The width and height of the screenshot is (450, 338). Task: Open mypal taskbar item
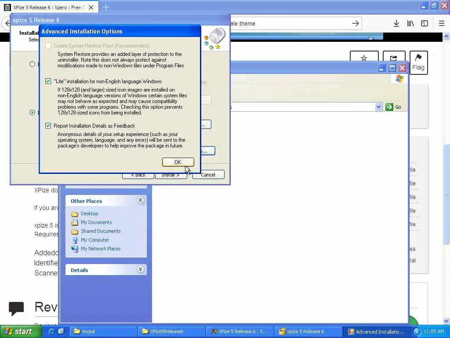pyautogui.click(x=104, y=331)
